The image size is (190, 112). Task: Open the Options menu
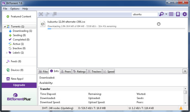15,9
